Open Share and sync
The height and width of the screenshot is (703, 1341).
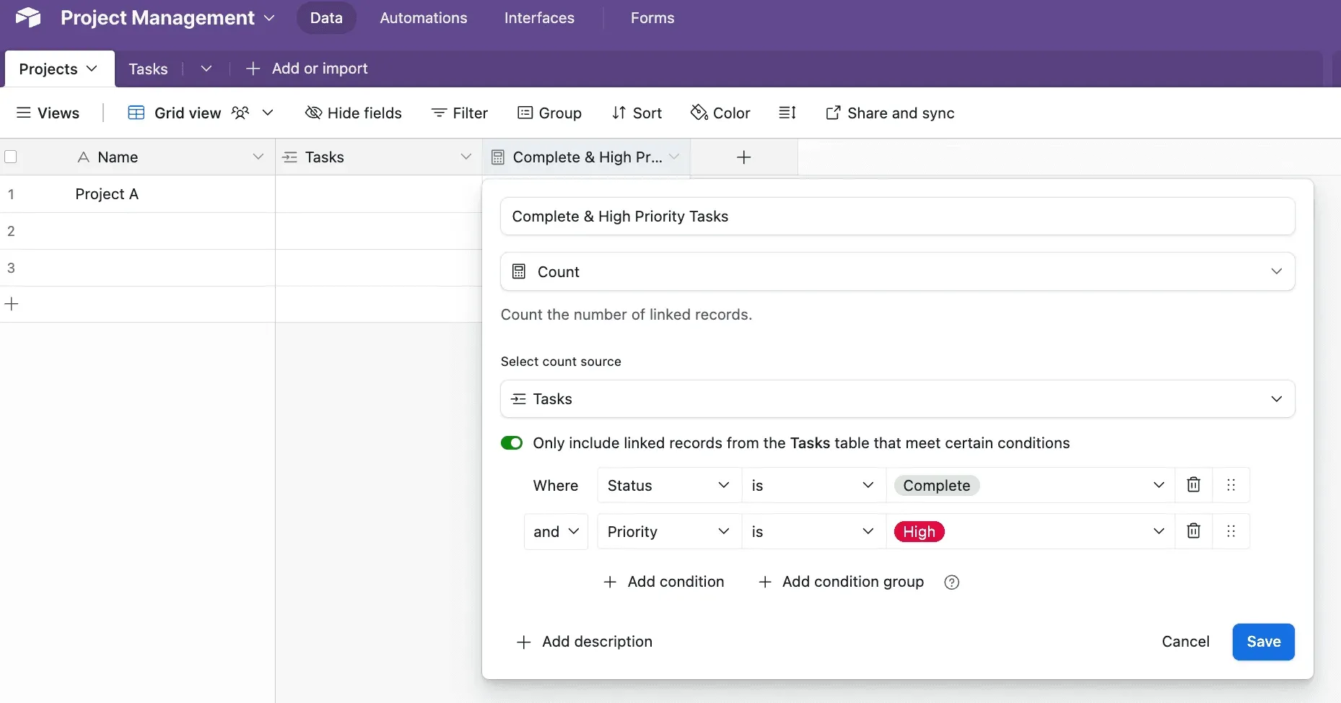tap(890, 113)
